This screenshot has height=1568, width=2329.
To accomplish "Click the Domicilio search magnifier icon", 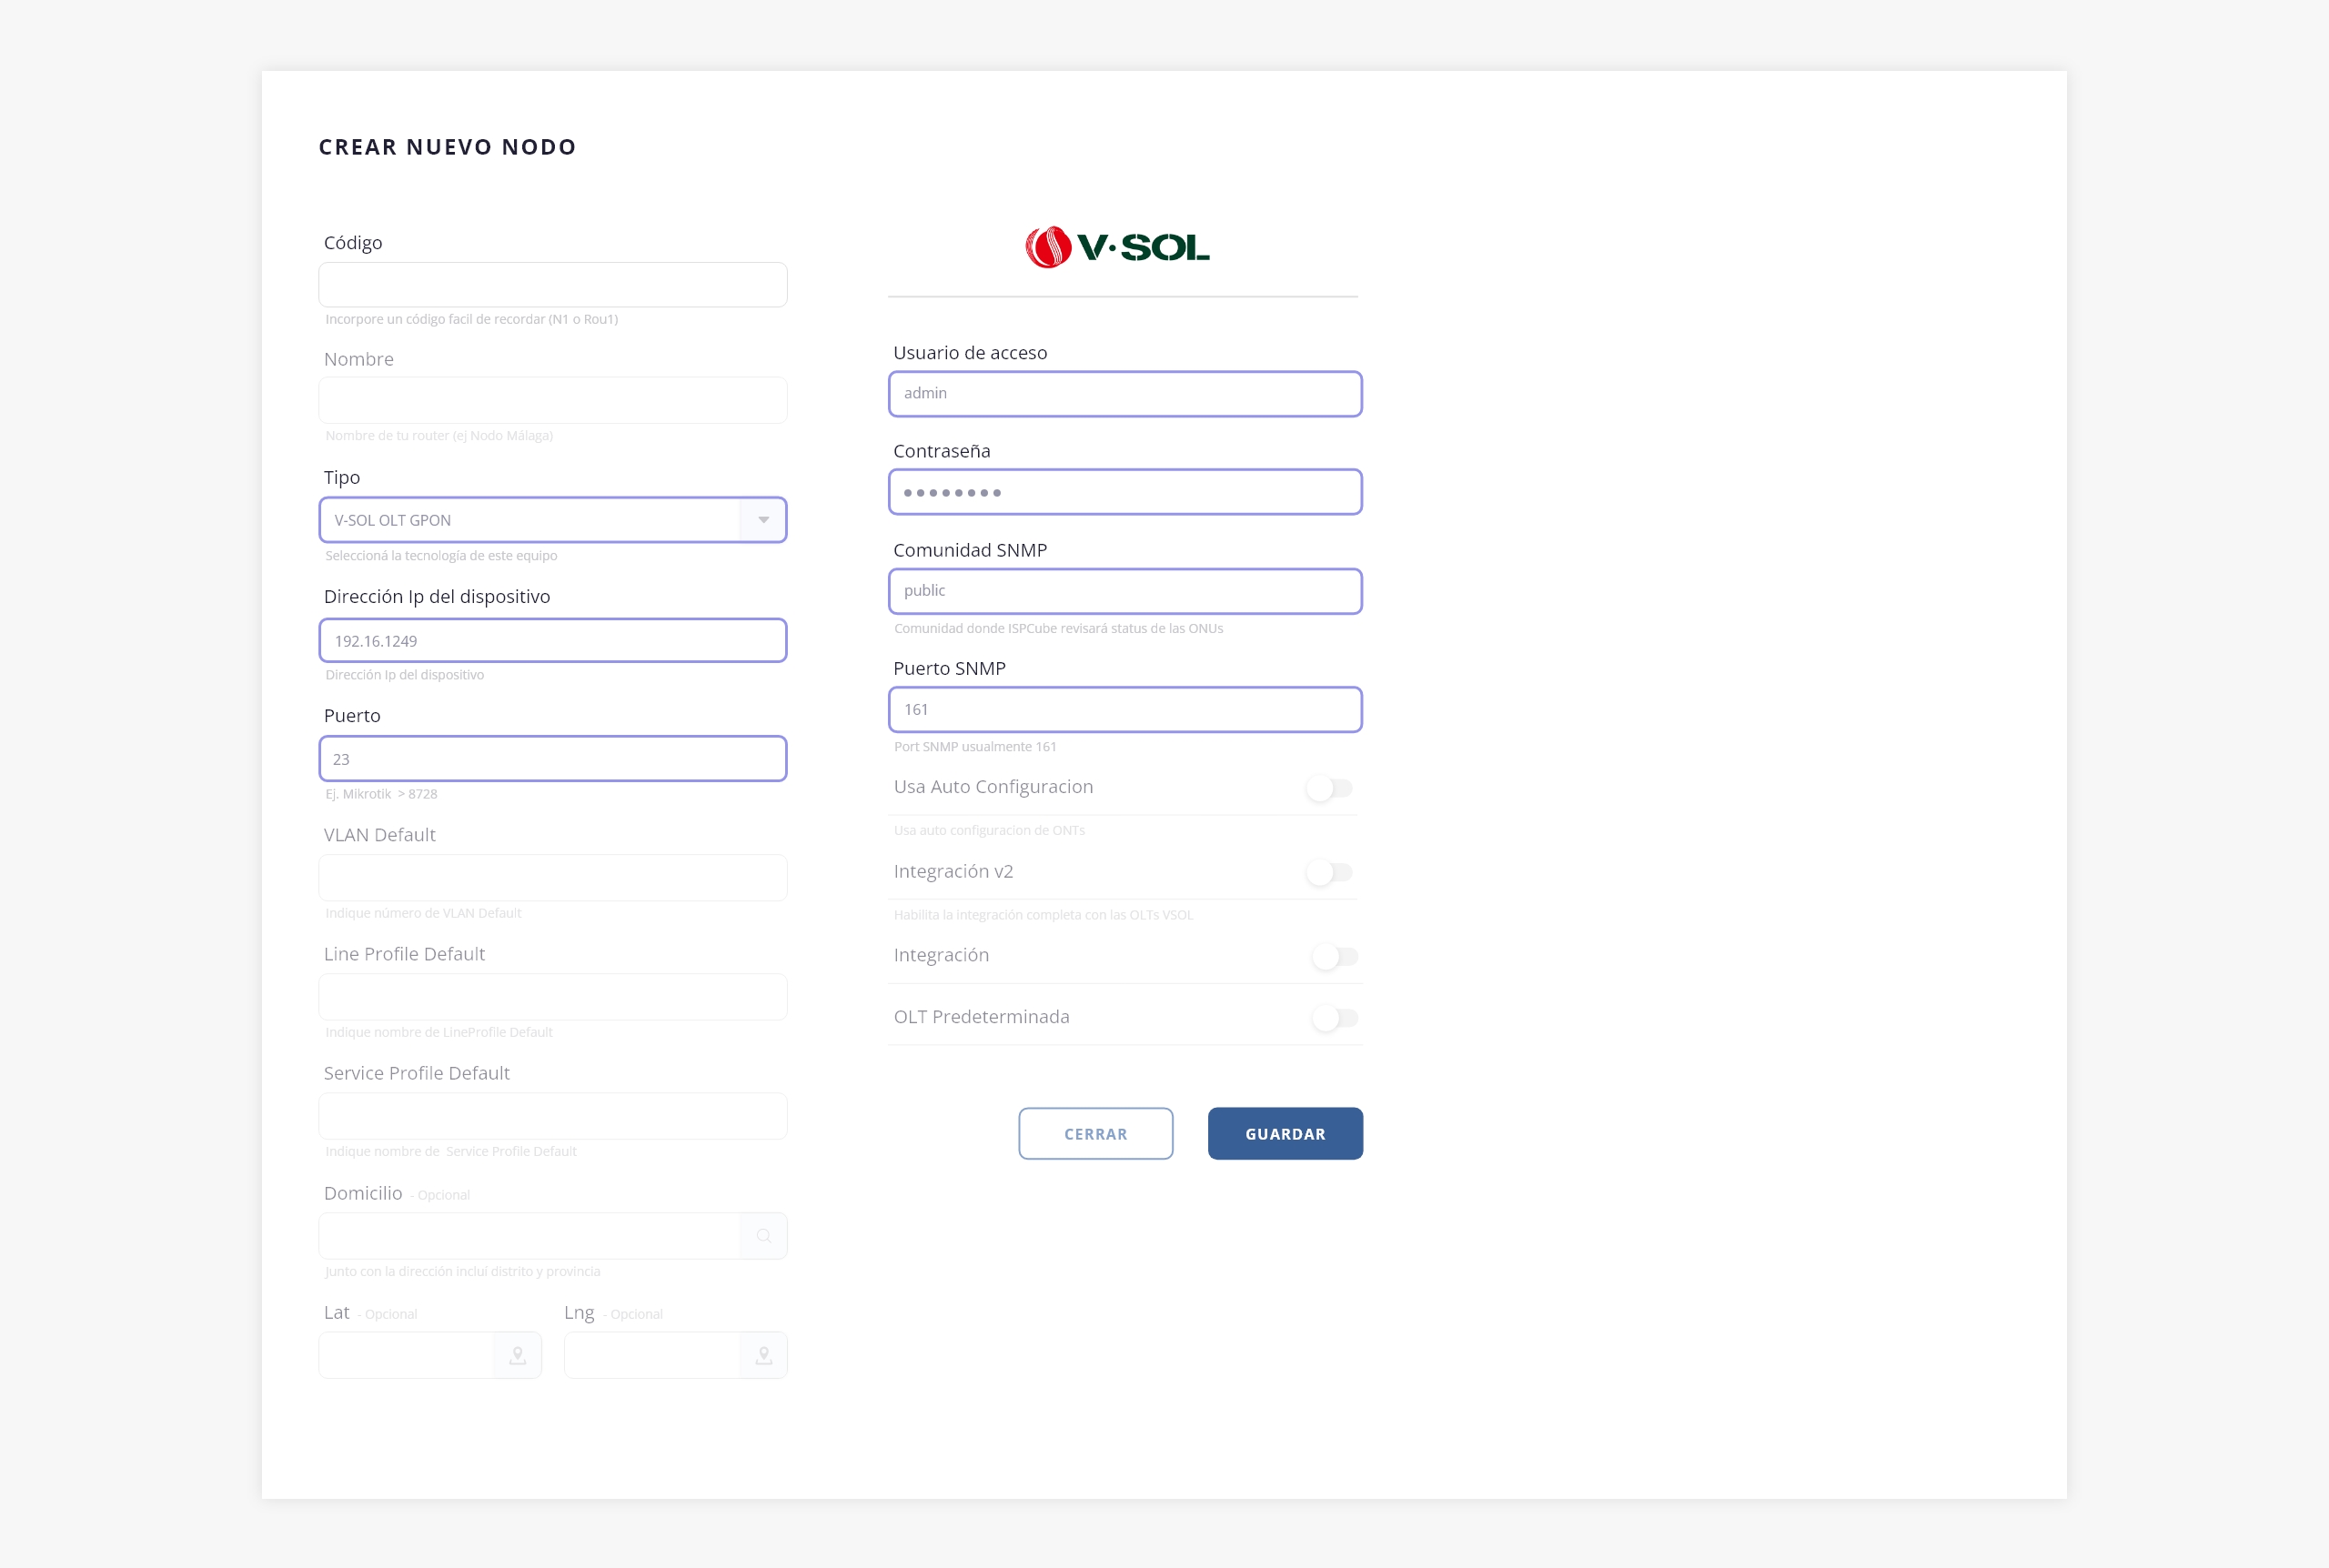I will [763, 1236].
